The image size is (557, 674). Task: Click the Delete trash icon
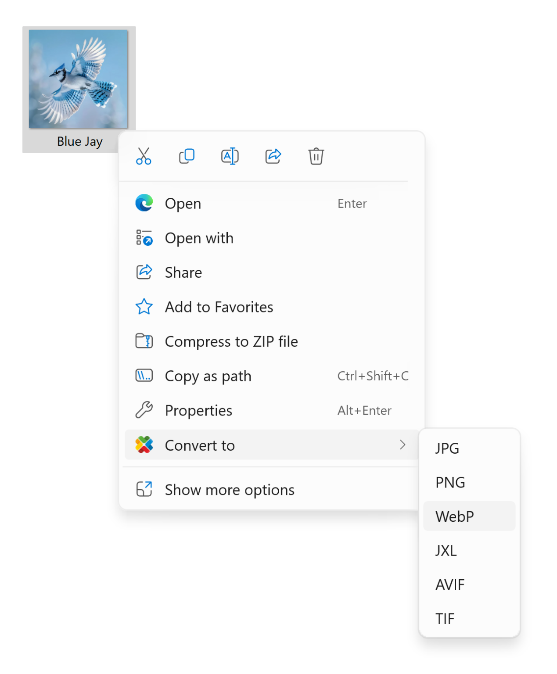click(x=316, y=156)
